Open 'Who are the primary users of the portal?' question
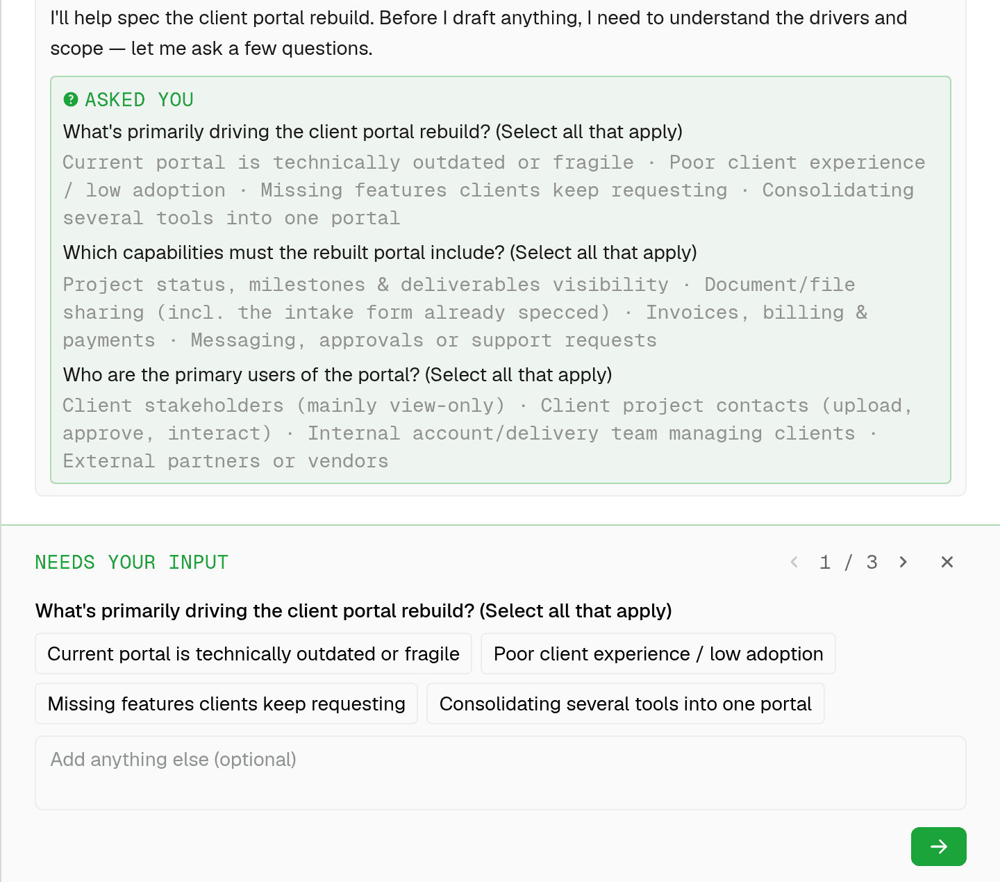The width and height of the screenshot is (1000, 882). click(x=337, y=374)
